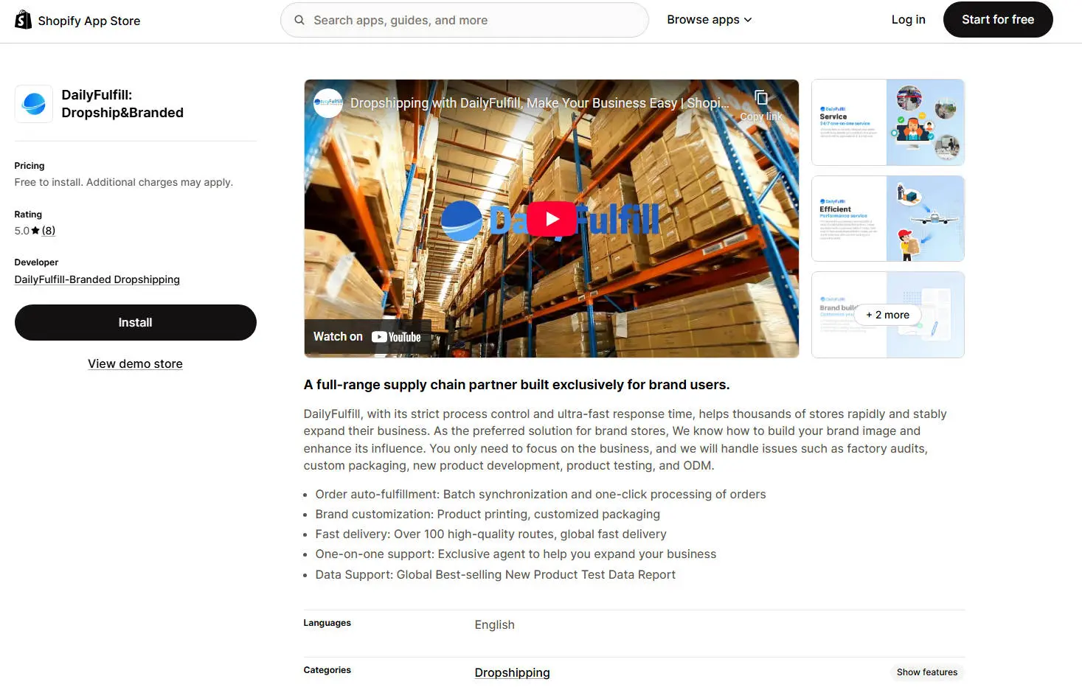Visit DailyFulfill-Branded Dropshipping developer page

[x=97, y=279]
